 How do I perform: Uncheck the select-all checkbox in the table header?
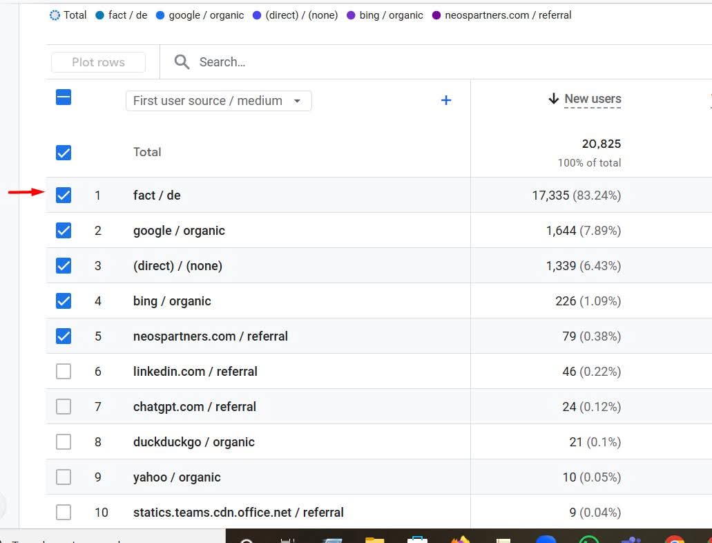(63, 97)
